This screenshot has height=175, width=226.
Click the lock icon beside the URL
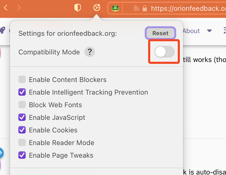[x=144, y=9]
